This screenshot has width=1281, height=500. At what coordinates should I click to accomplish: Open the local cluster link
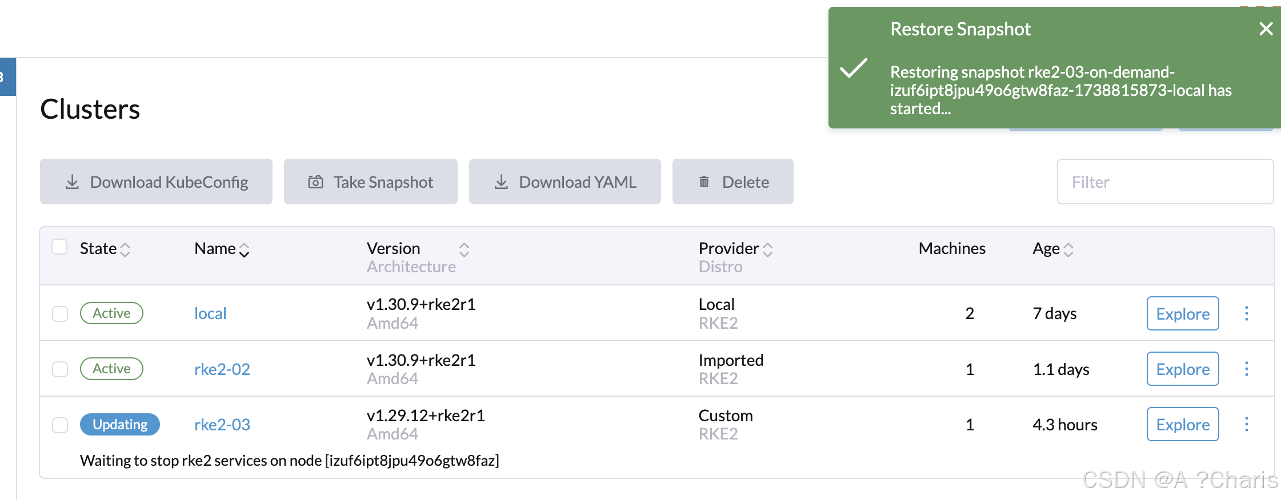210,313
